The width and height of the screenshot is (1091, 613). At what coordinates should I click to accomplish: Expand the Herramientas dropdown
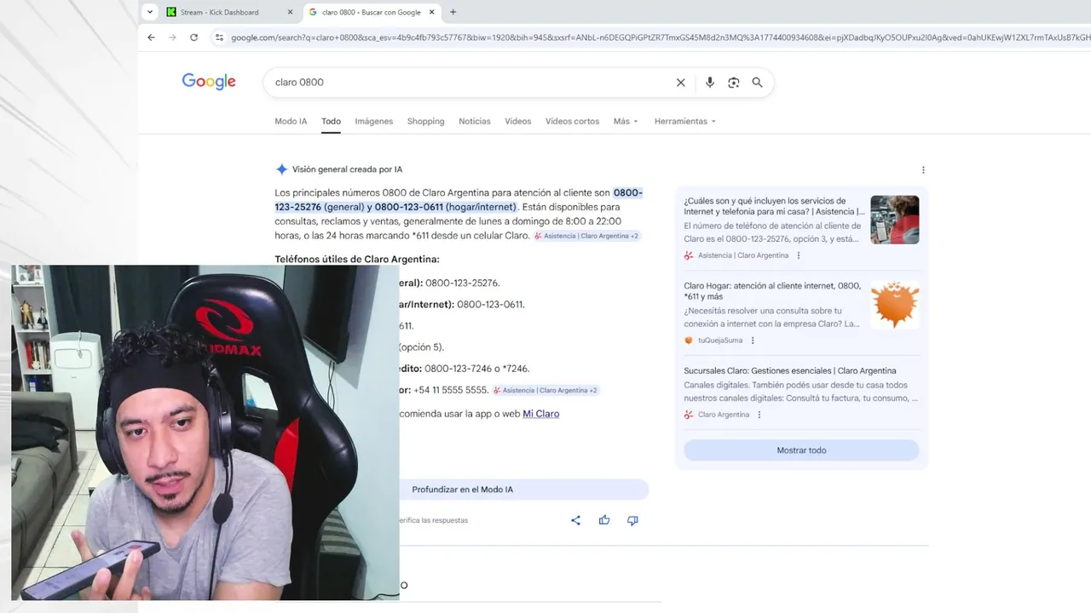tap(685, 121)
